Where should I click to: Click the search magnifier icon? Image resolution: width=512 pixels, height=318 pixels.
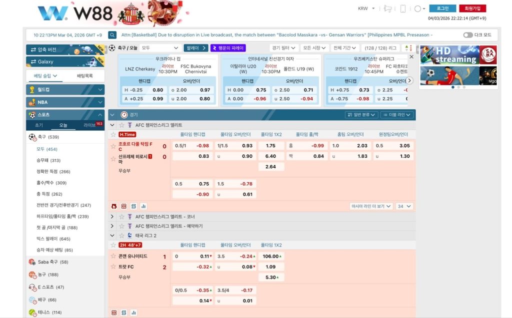point(112,35)
